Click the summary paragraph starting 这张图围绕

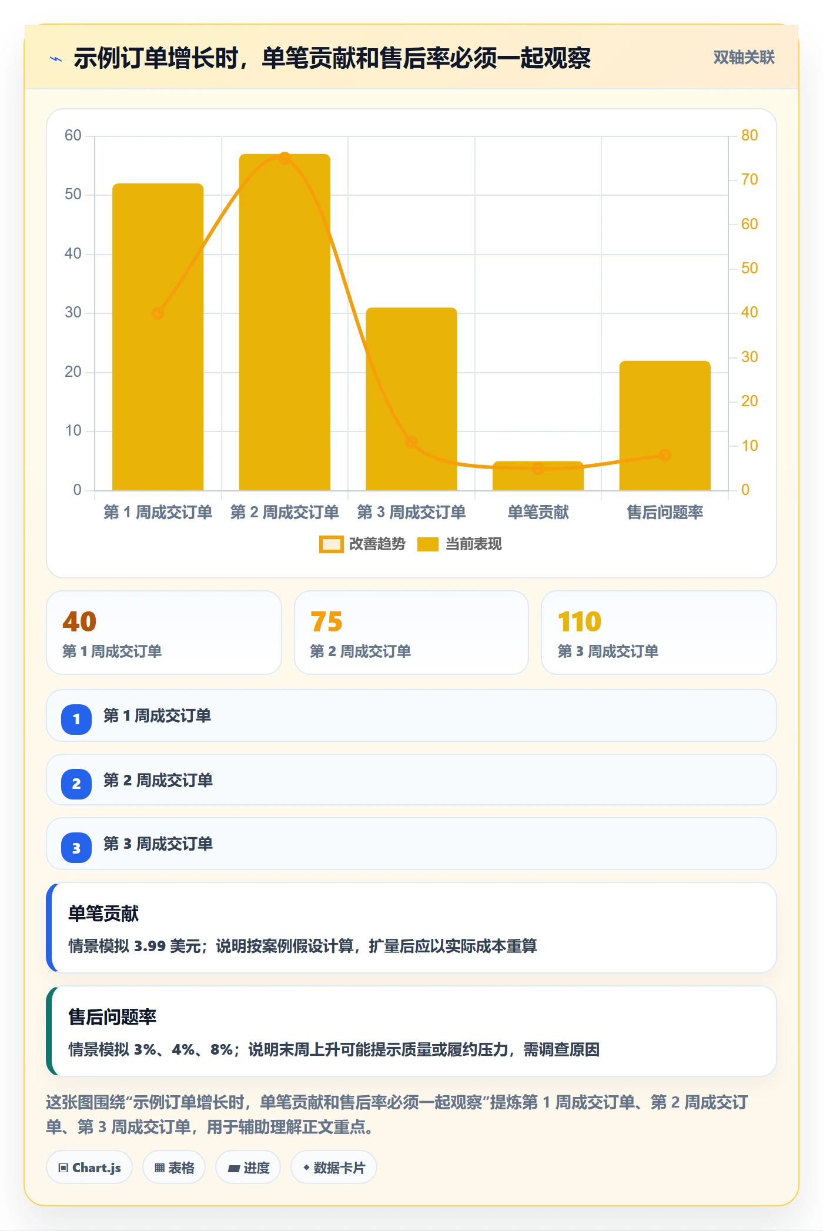tap(397, 1115)
